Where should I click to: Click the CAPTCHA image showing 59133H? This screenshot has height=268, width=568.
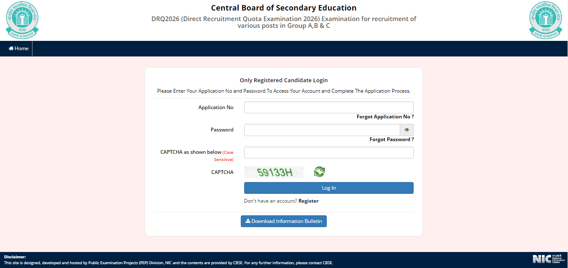click(x=274, y=172)
